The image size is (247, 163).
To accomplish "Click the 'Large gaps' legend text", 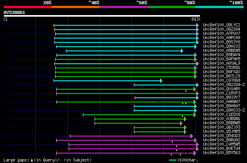I will coord(16,160).
